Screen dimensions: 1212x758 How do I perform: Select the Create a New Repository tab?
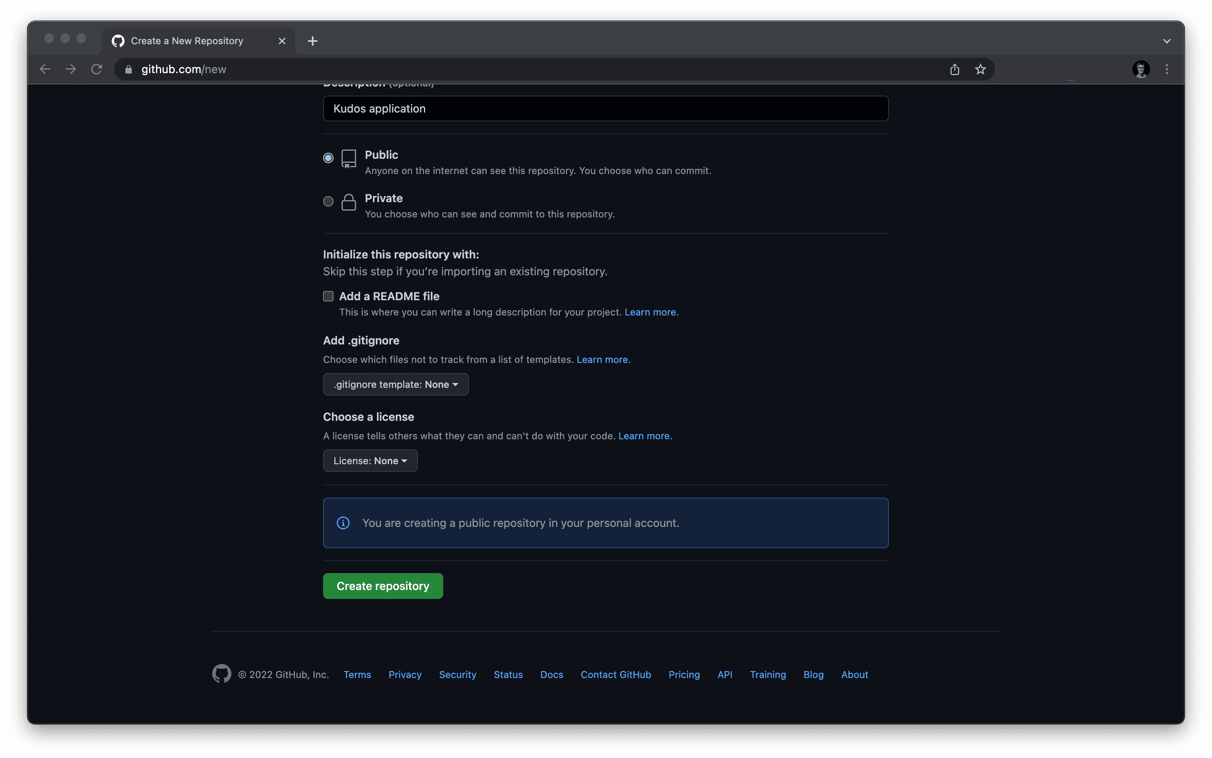[186, 41]
